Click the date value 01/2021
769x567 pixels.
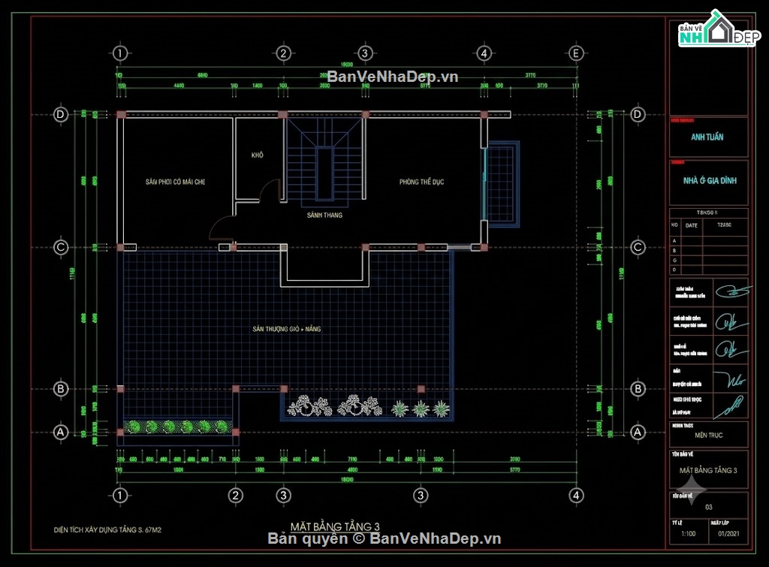728,534
